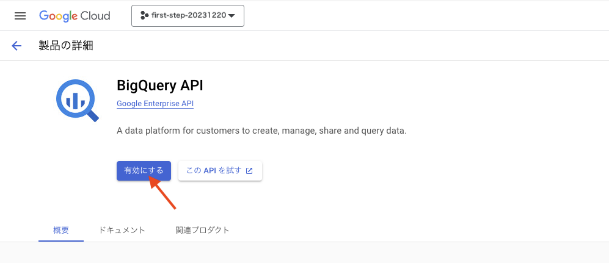Click the 有効にする button

point(144,171)
